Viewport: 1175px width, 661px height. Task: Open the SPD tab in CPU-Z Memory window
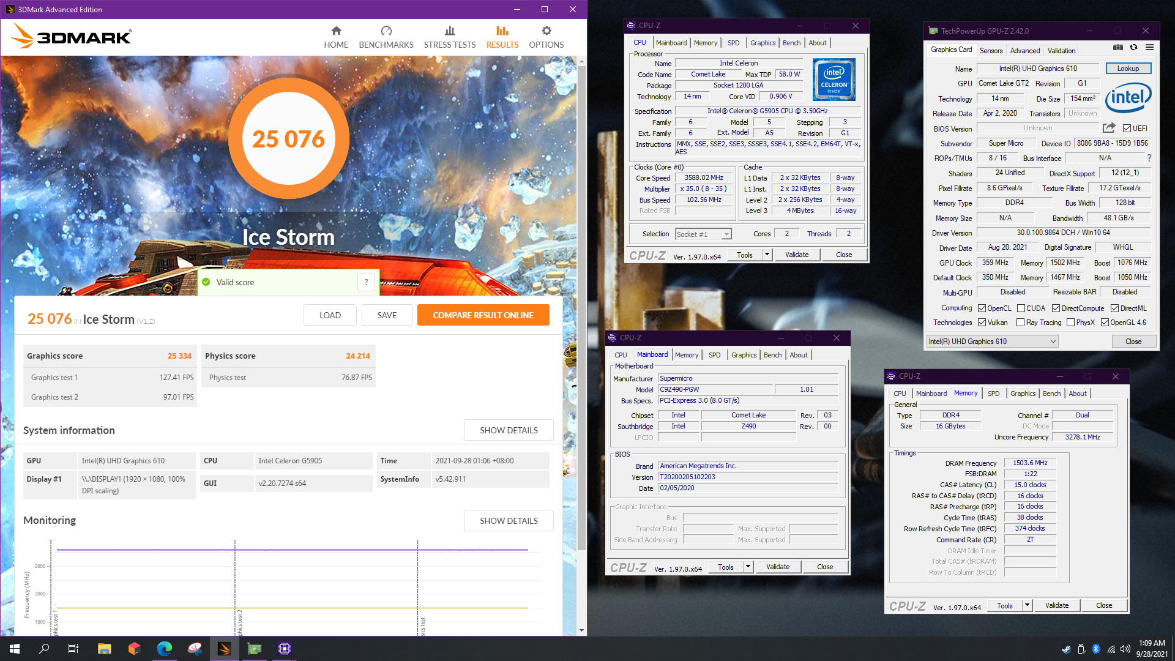coord(993,394)
